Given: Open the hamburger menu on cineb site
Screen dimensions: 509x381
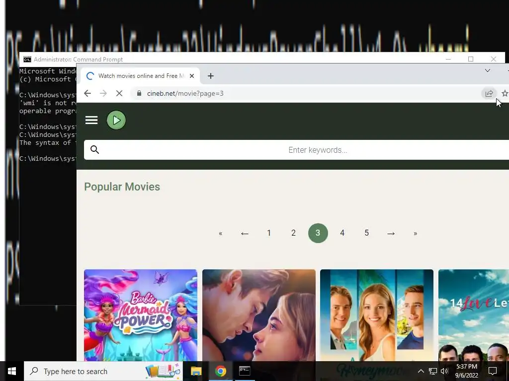Looking at the screenshot, I should [x=91, y=120].
